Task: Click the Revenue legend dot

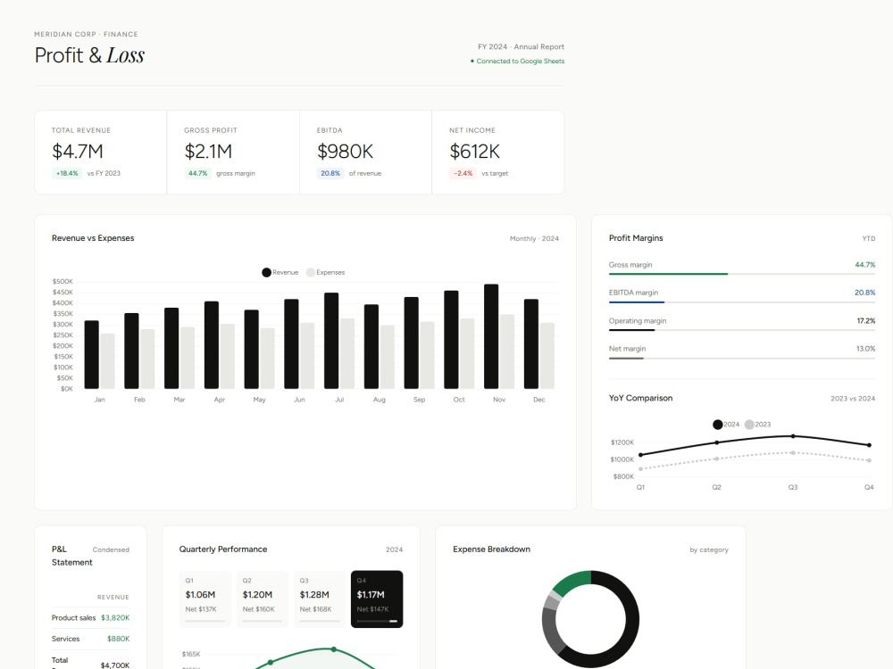Action: 266,272
